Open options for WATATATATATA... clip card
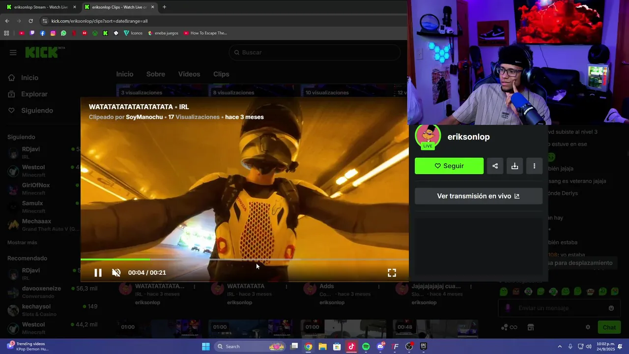 [195, 286]
